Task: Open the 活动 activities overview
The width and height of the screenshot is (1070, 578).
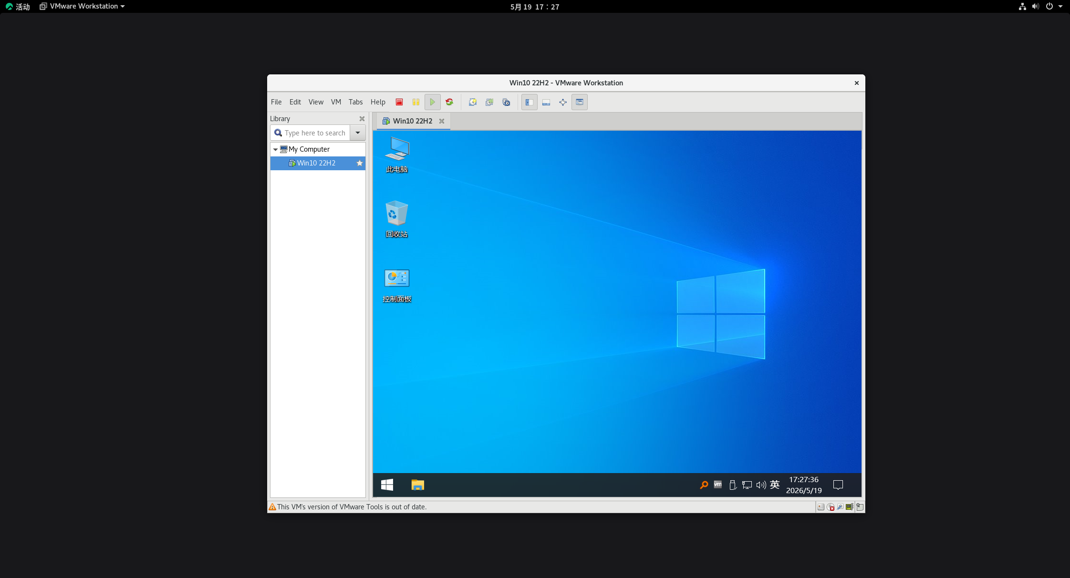Action: (x=18, y=7)
